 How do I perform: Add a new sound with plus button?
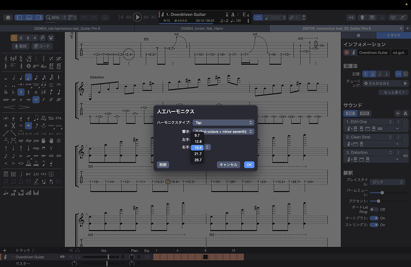398,113
